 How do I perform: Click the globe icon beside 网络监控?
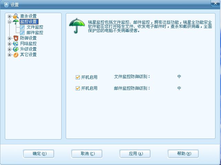(15, 44)
